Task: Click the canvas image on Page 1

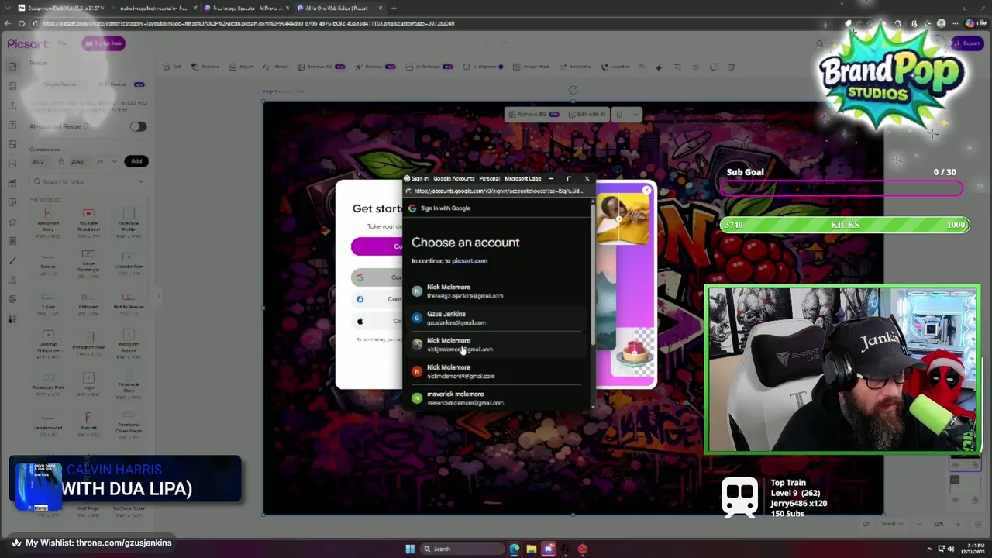Action: [x=573, y=308]
